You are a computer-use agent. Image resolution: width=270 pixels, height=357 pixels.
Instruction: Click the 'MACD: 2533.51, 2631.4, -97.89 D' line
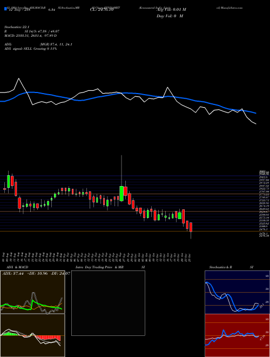click(30, 36)
